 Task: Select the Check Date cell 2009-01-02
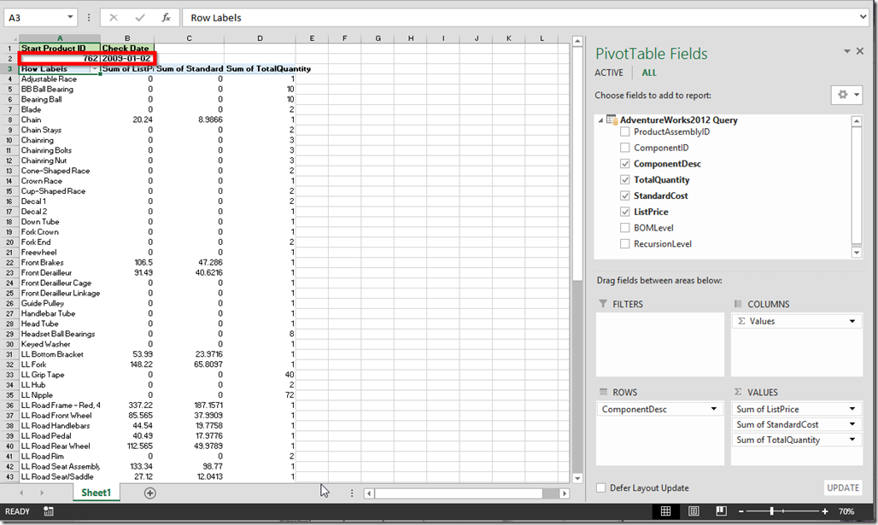(127, 59)
